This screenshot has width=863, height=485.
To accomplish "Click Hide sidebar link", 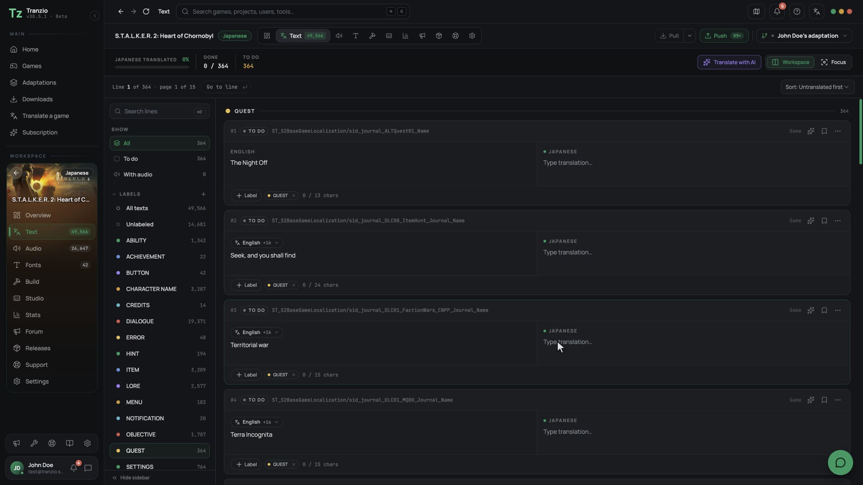I will click(131, 478).
